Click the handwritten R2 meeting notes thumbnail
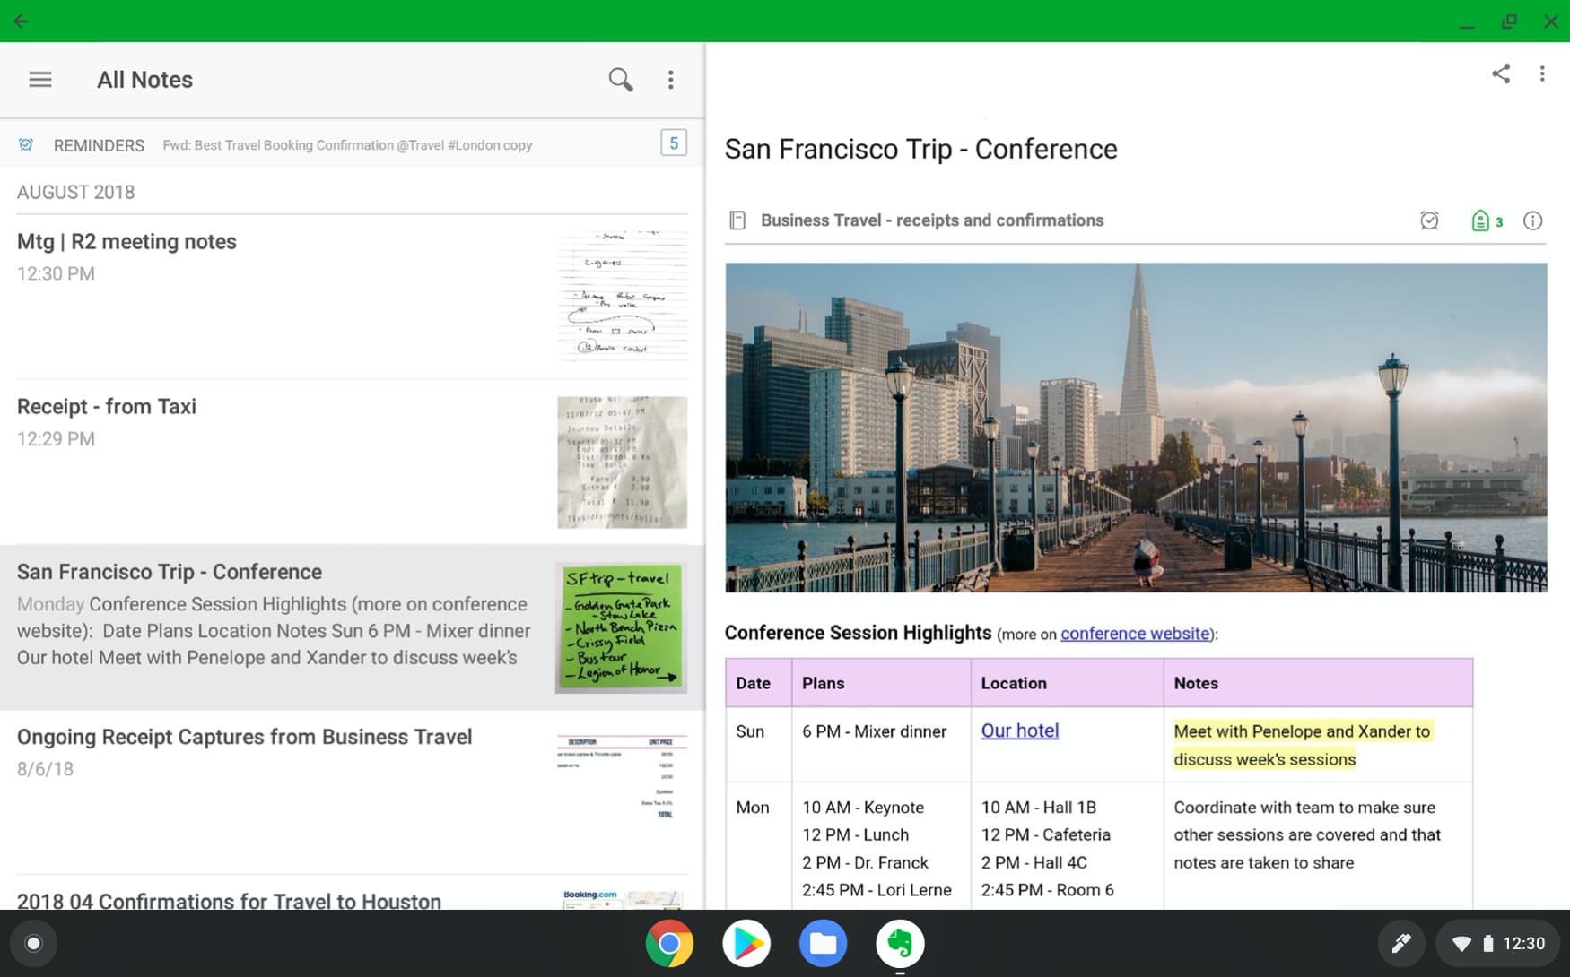 (x=622, y=296)
